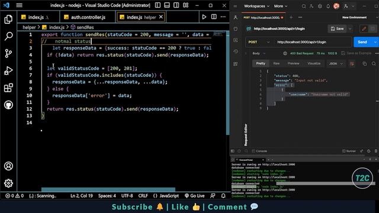Open the Postman Runner
Image resolution: width=379 pixels, height=213 pixels.
pyautogui.click(x=349, y=151)
